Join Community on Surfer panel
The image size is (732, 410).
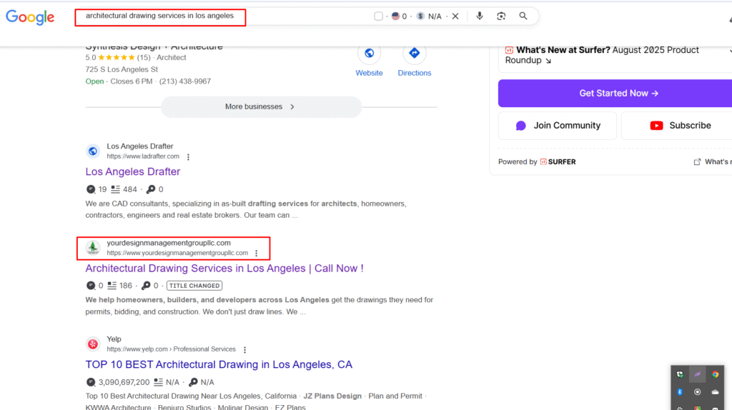click(558, 126)
